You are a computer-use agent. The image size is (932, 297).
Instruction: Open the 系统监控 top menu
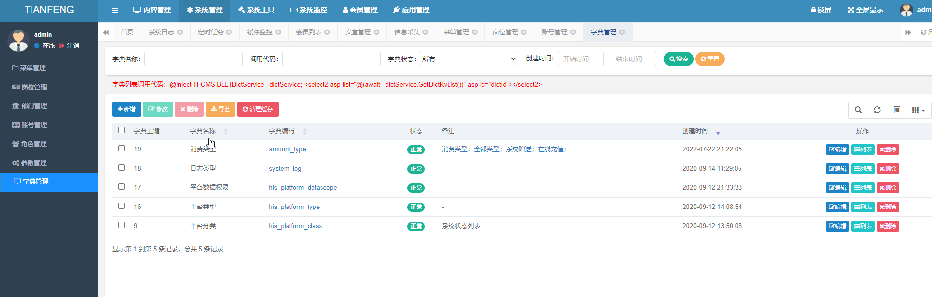(x=309, y=10)
